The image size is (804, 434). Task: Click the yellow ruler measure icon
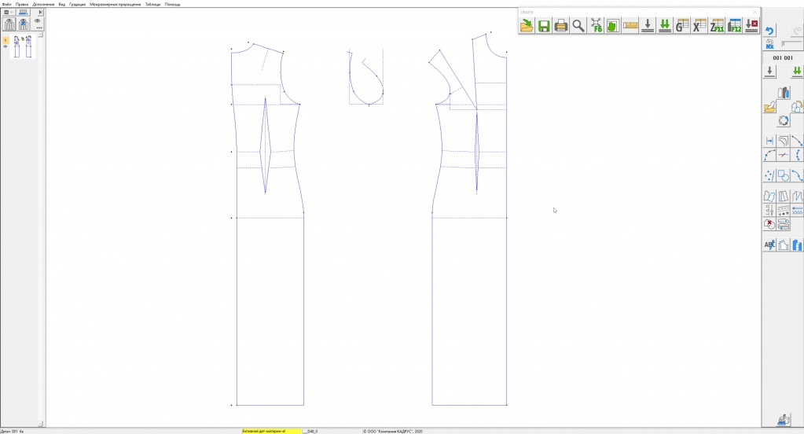click(x=630, y=26)
